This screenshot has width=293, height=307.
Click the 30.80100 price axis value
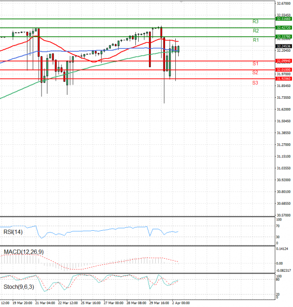click(x=284, y=192)
